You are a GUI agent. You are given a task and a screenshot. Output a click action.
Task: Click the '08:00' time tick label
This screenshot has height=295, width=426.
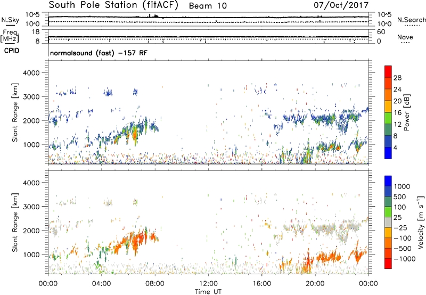coord(155,284)
